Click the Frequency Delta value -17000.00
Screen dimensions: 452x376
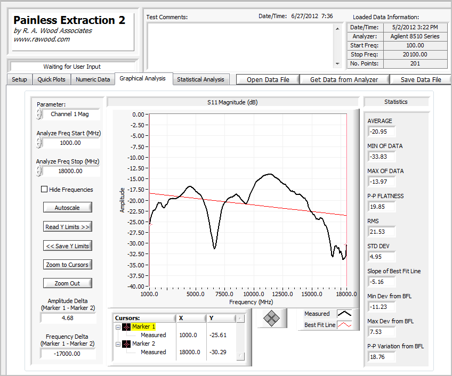coord(68,354)
